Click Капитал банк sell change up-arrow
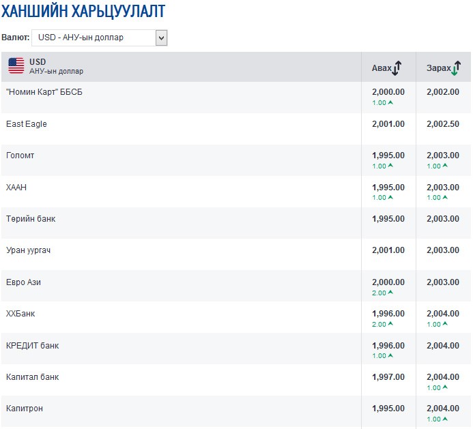This screenshot has width=473, height=429. click(445, 387)
